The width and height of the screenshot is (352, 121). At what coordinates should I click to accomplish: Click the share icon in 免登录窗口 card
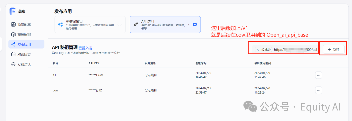pos(60,25)
